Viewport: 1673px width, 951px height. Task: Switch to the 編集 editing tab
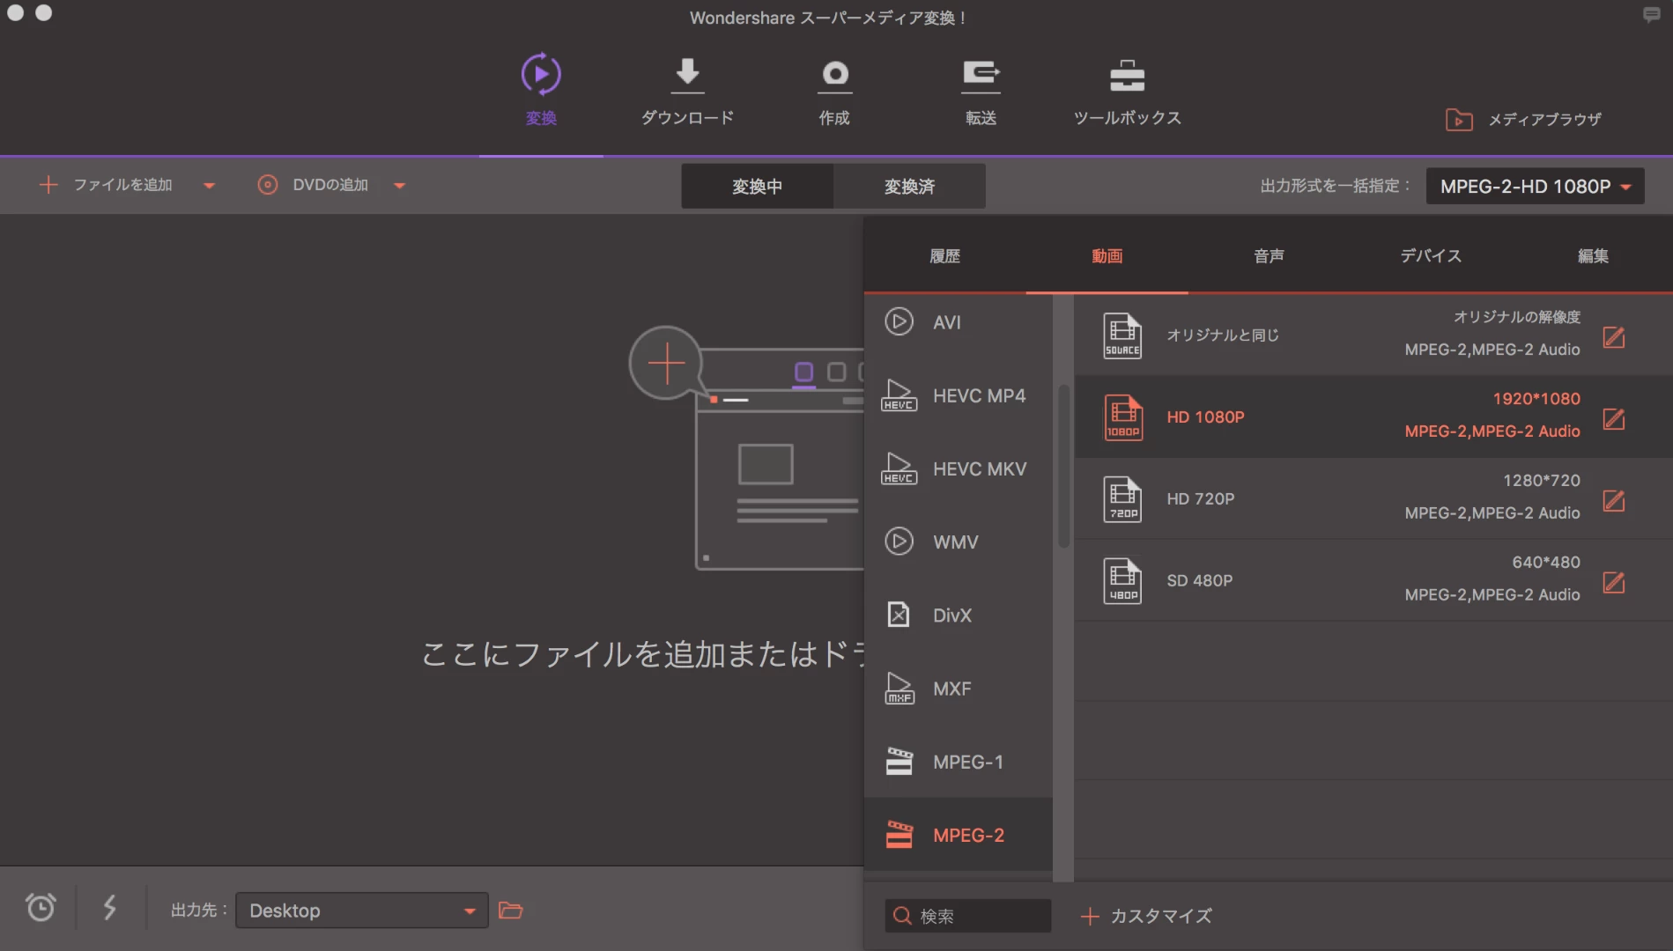pos(1593,256)
